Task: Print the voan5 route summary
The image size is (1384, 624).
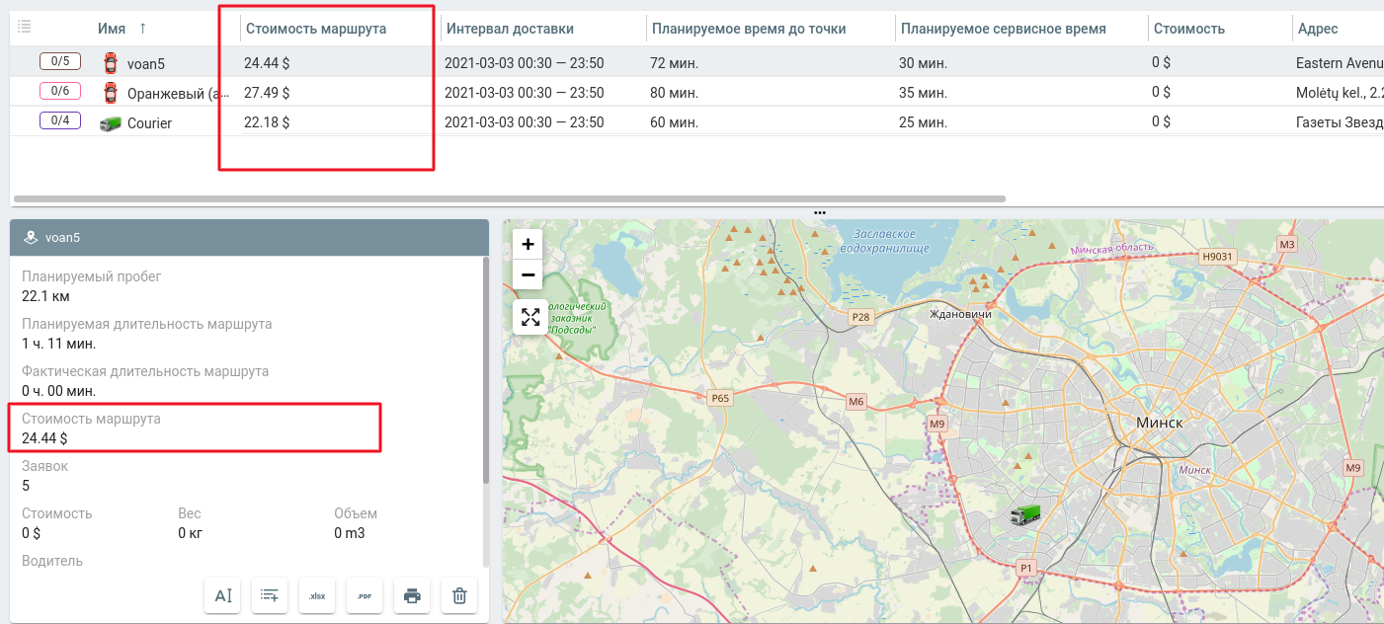Action: [x=411, y=594]
